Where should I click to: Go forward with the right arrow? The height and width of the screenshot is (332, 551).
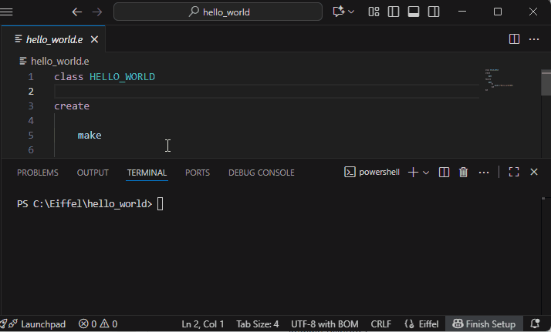[97, 12]
